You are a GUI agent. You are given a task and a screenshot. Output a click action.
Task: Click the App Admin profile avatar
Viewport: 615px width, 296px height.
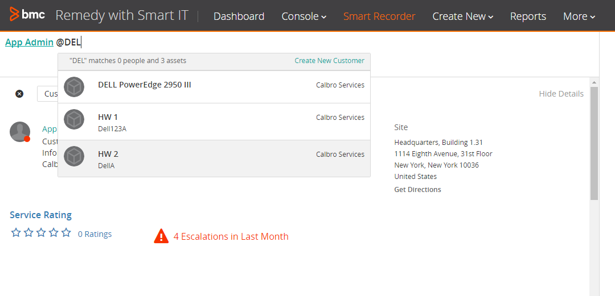point(20,132)
